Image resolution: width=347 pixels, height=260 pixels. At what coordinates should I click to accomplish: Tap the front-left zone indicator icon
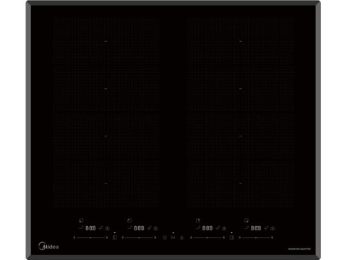81,220
